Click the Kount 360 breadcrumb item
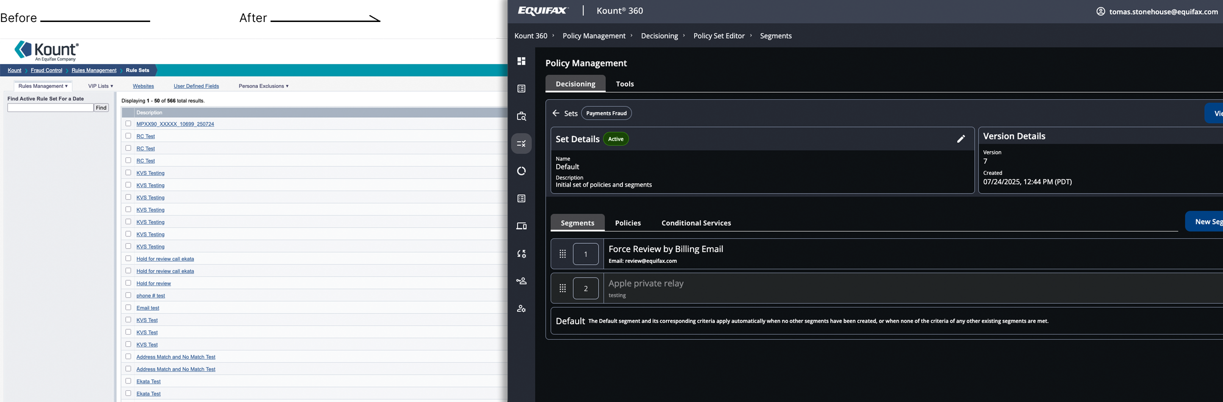1223x402 pixels. [531, 36]
